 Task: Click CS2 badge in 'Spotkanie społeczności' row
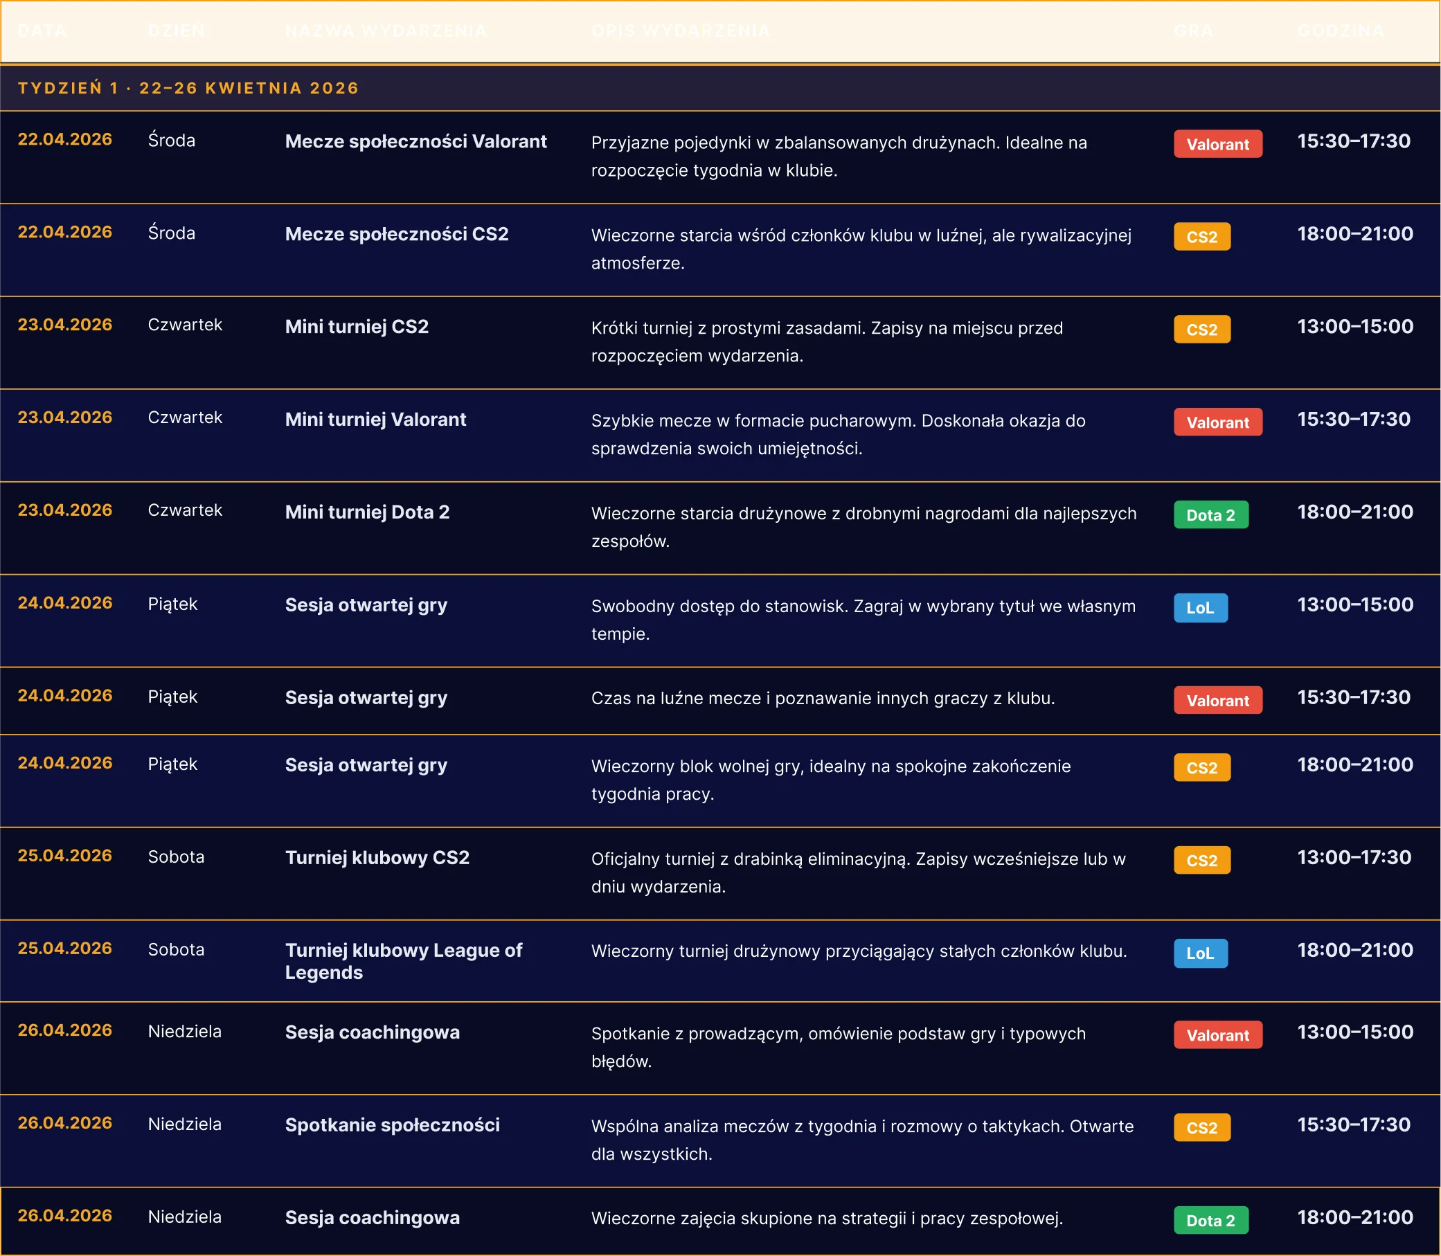click(1202, 1128)
